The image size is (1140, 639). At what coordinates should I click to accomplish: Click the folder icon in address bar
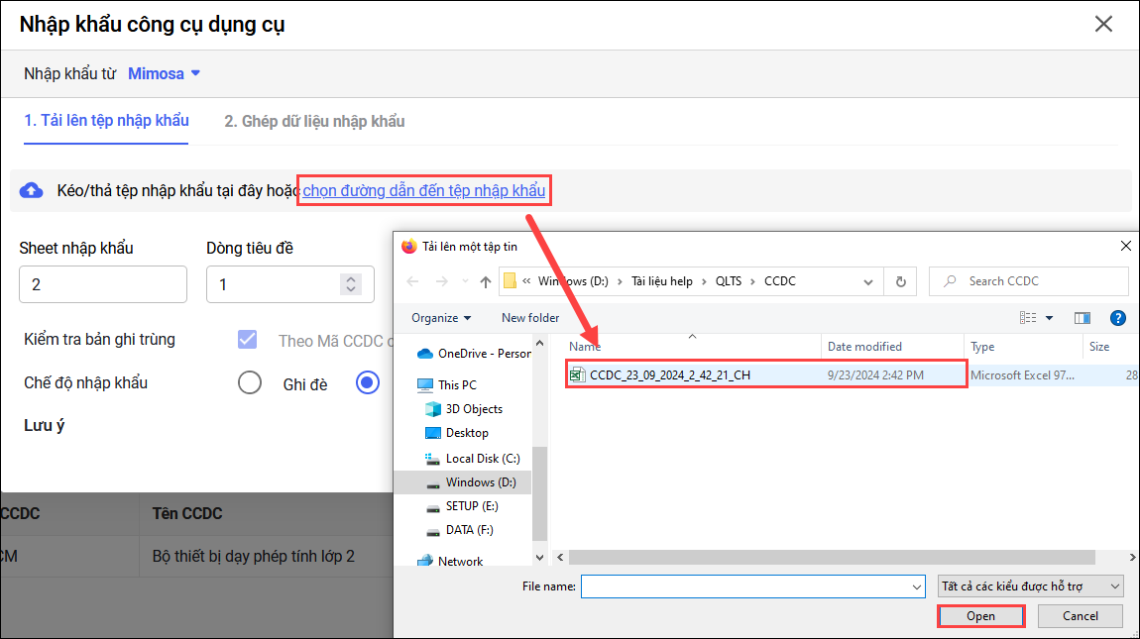510,280
